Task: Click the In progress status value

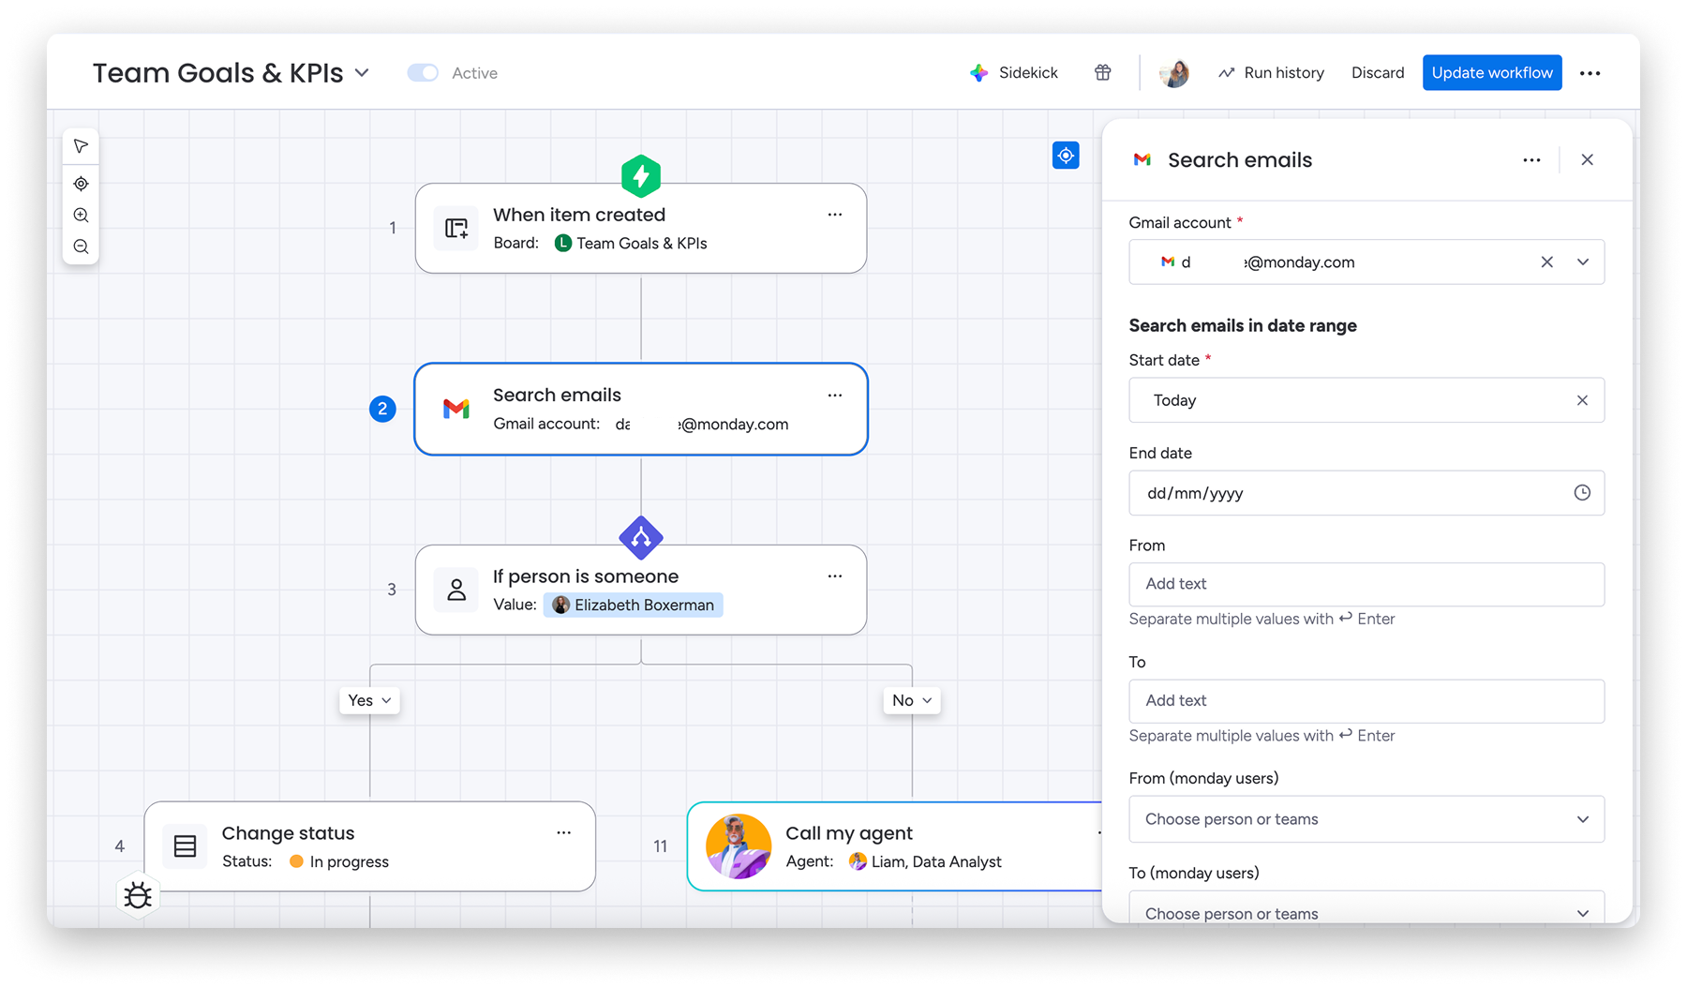Action: coord(339,862)
